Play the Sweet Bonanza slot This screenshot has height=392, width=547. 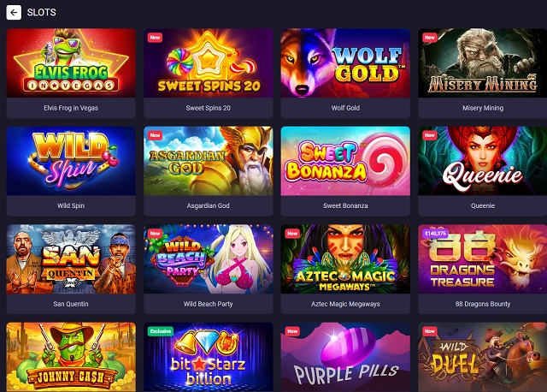point(345,161)
